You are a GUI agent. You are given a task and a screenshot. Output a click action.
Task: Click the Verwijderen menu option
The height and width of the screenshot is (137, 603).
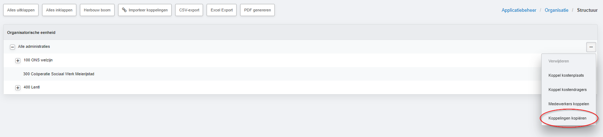point(559,61)
